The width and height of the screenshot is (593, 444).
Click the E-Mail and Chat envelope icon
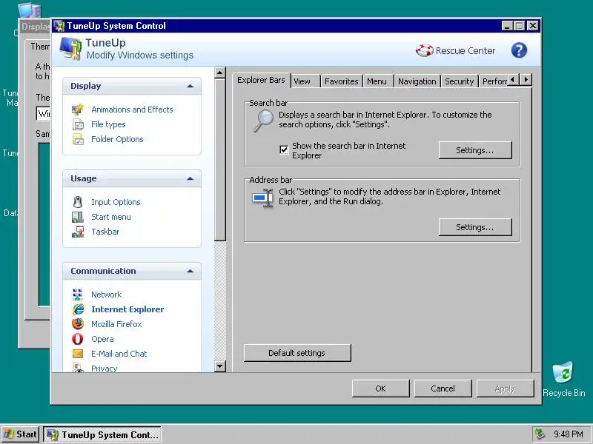(x=78, y=354)
